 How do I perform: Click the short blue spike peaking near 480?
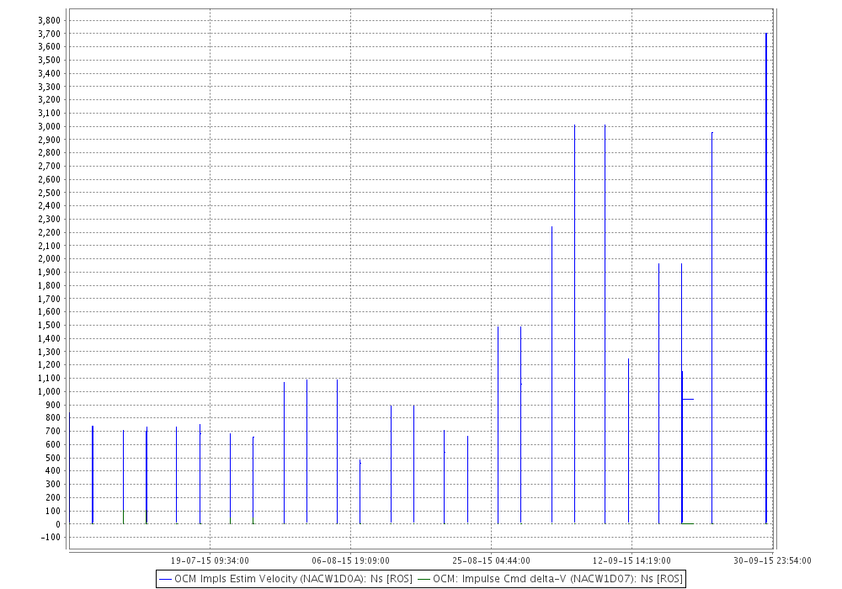tap(360, 491)
